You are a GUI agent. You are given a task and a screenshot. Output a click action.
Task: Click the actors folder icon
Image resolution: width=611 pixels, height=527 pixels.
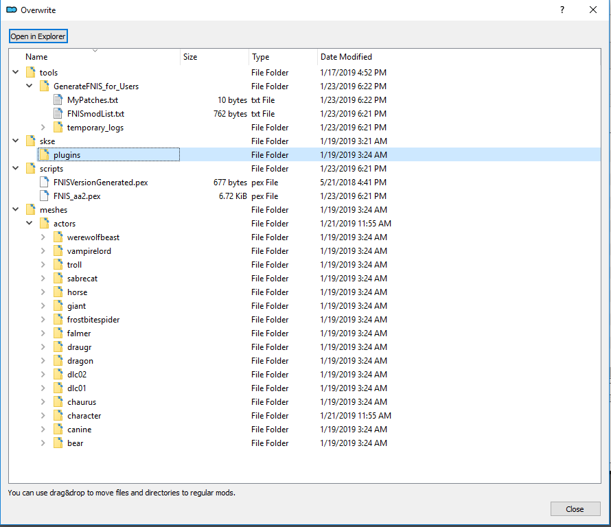(x=45, y=223)
